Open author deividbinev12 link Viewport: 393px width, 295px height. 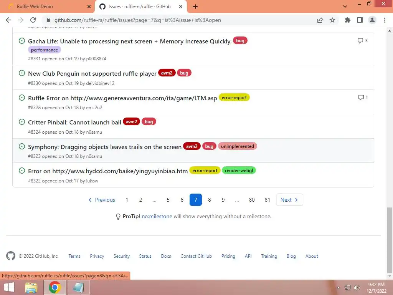tap(100, 83)
